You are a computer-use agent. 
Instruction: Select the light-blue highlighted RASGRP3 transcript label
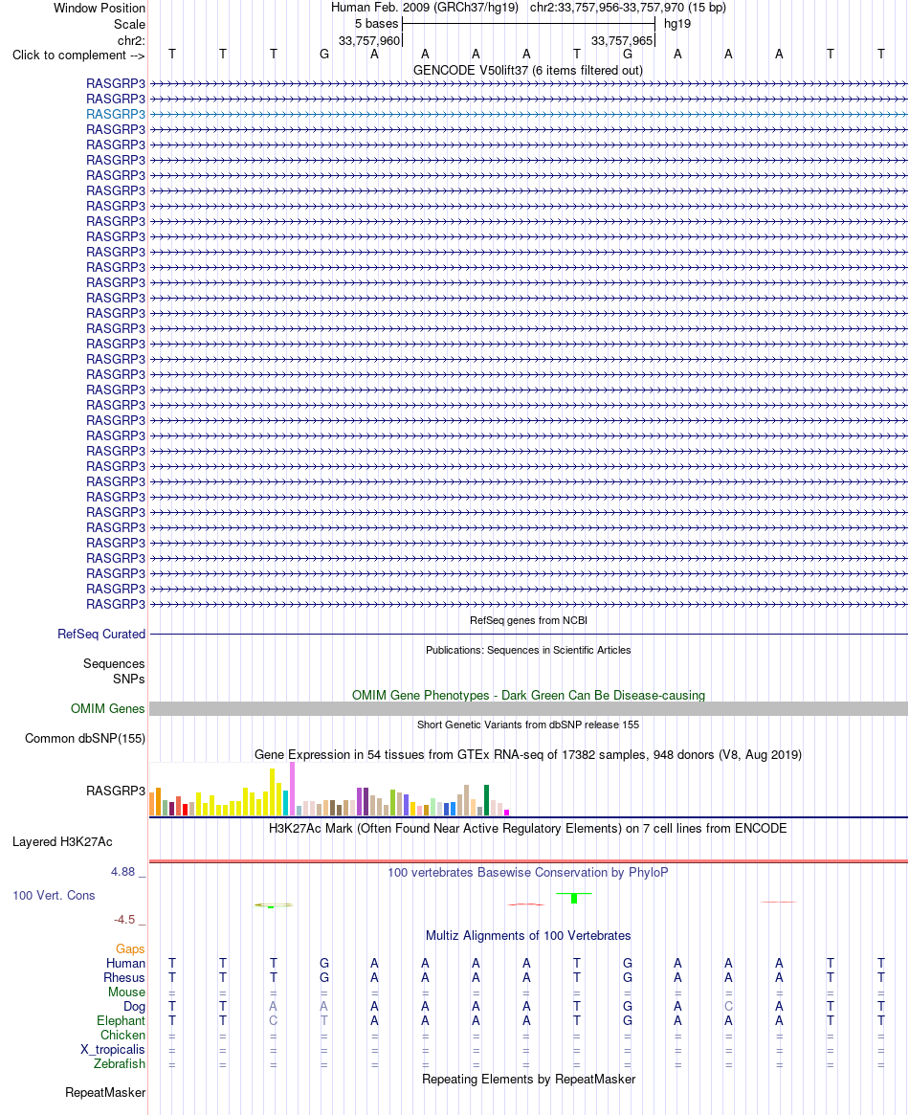[x=116, y=114]
